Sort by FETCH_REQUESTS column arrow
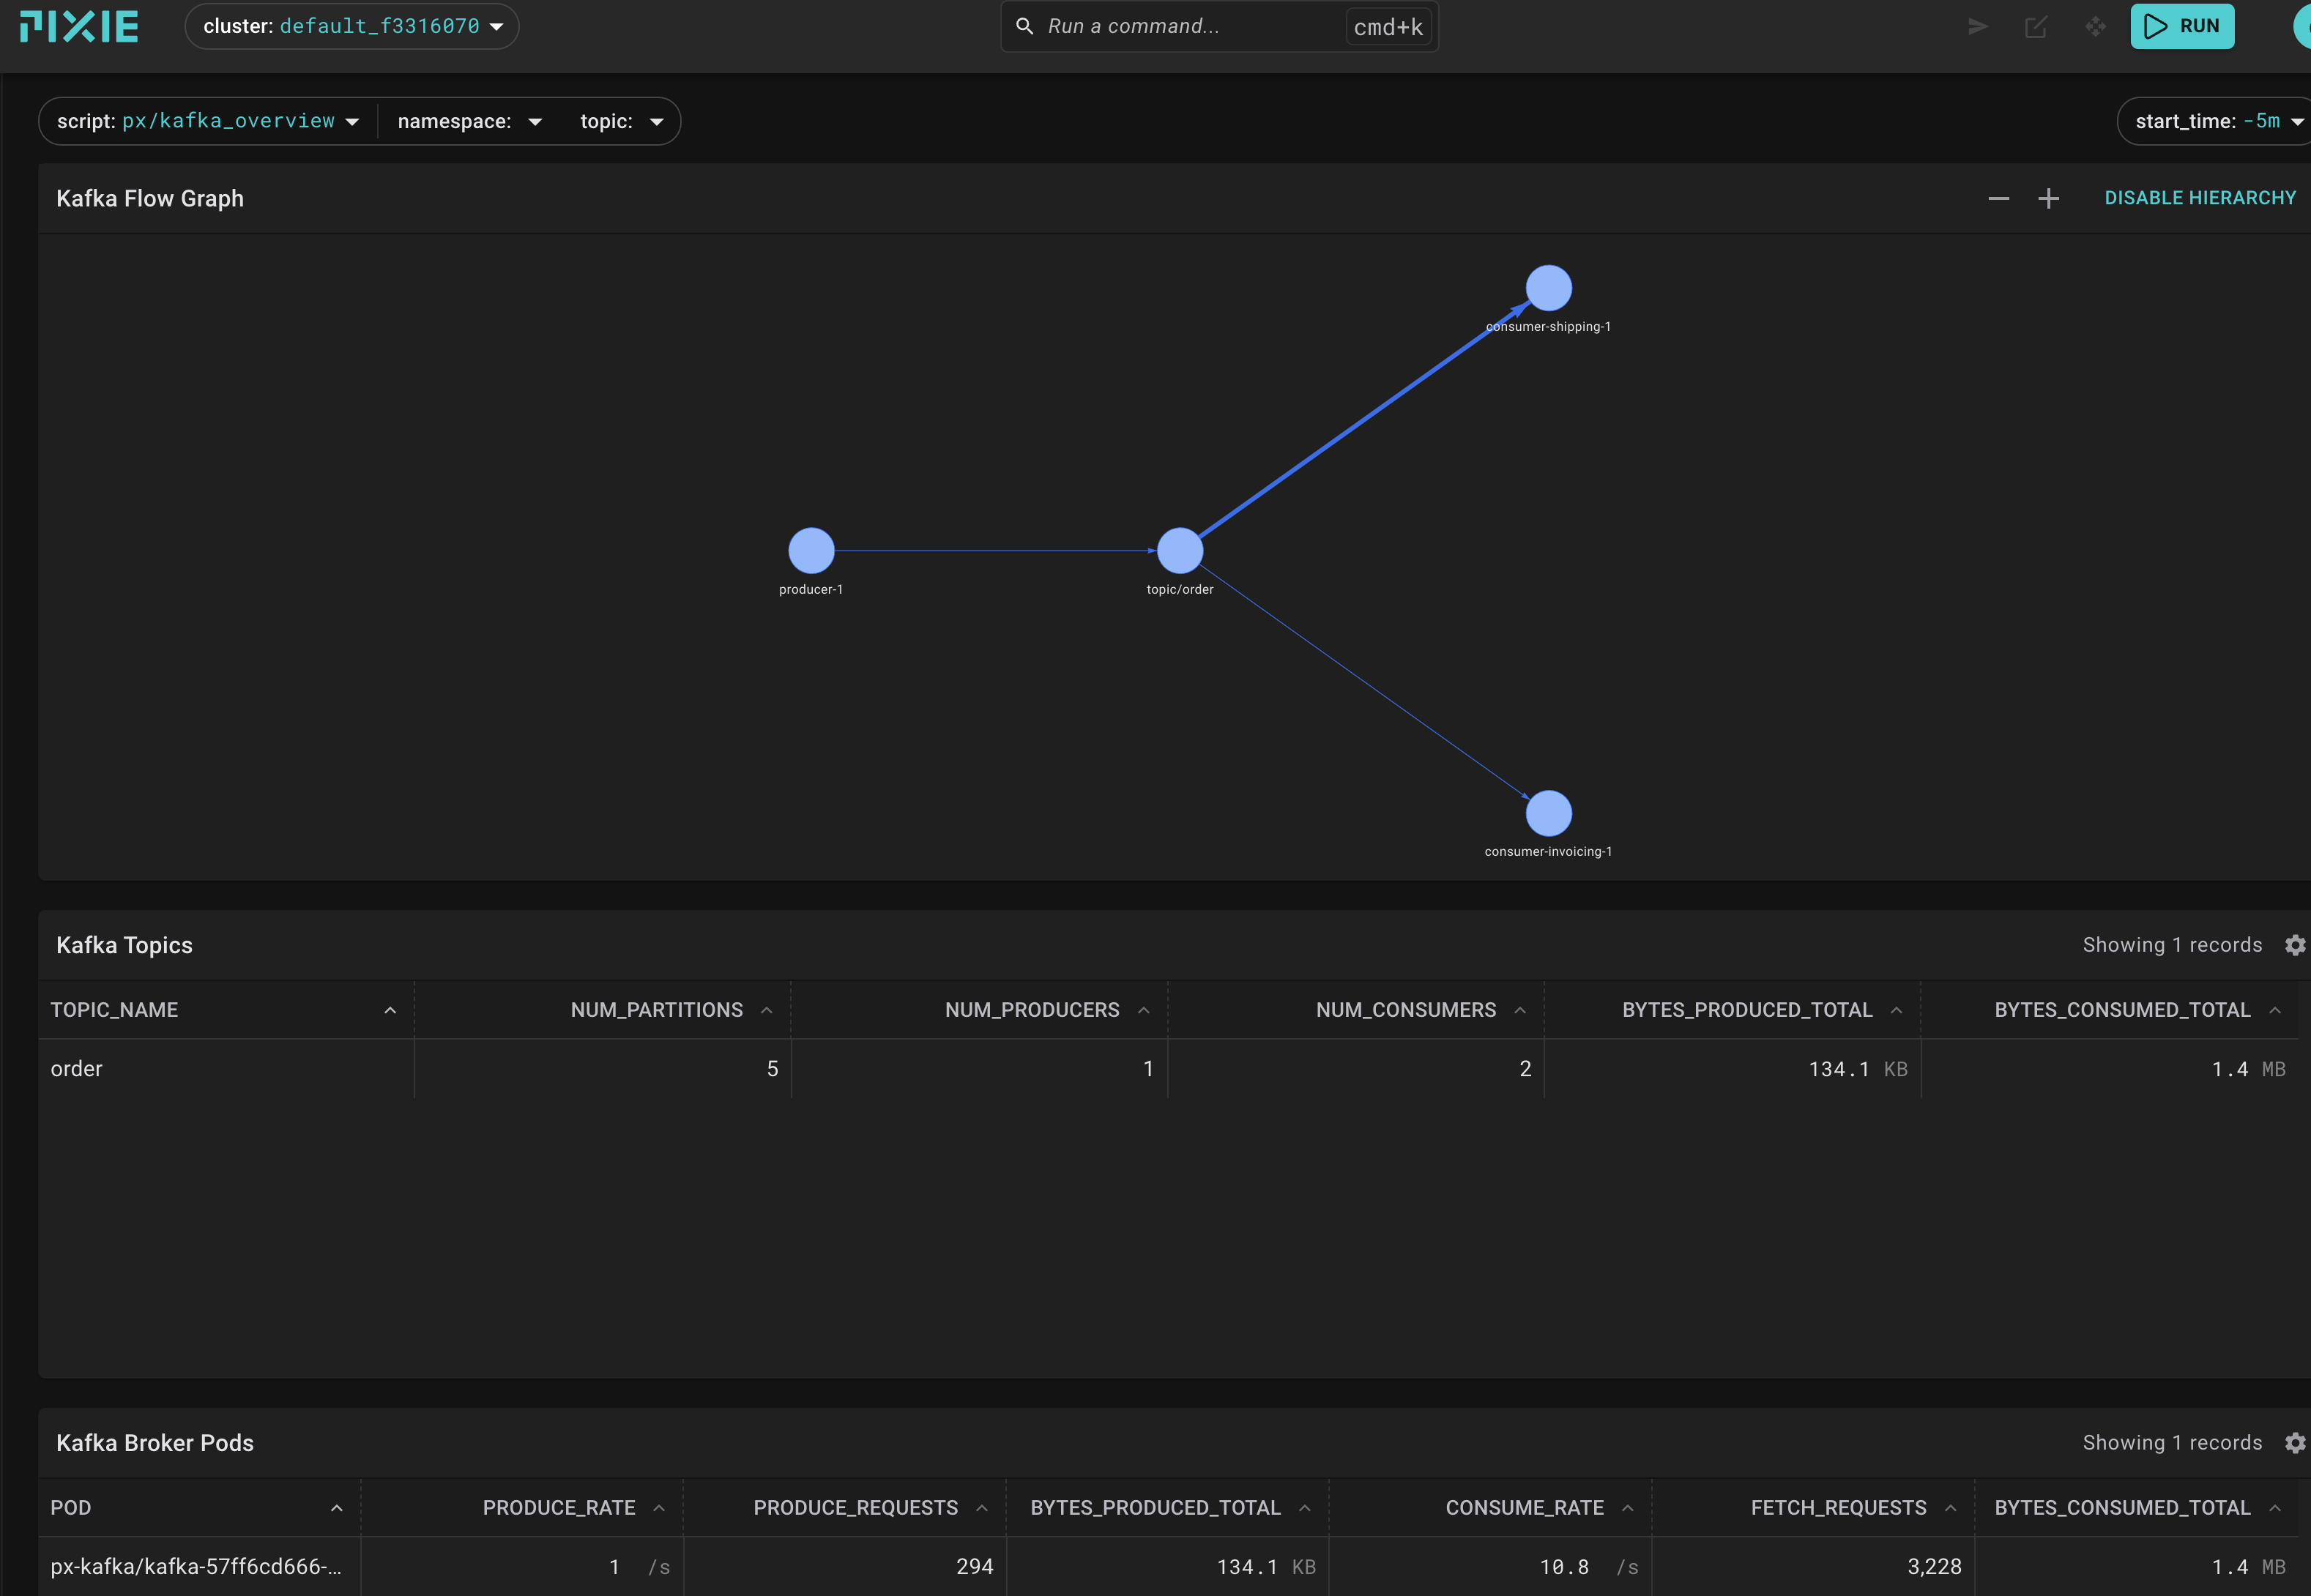Viewport: 2311px width, 1596px height. (1951, 1508)
